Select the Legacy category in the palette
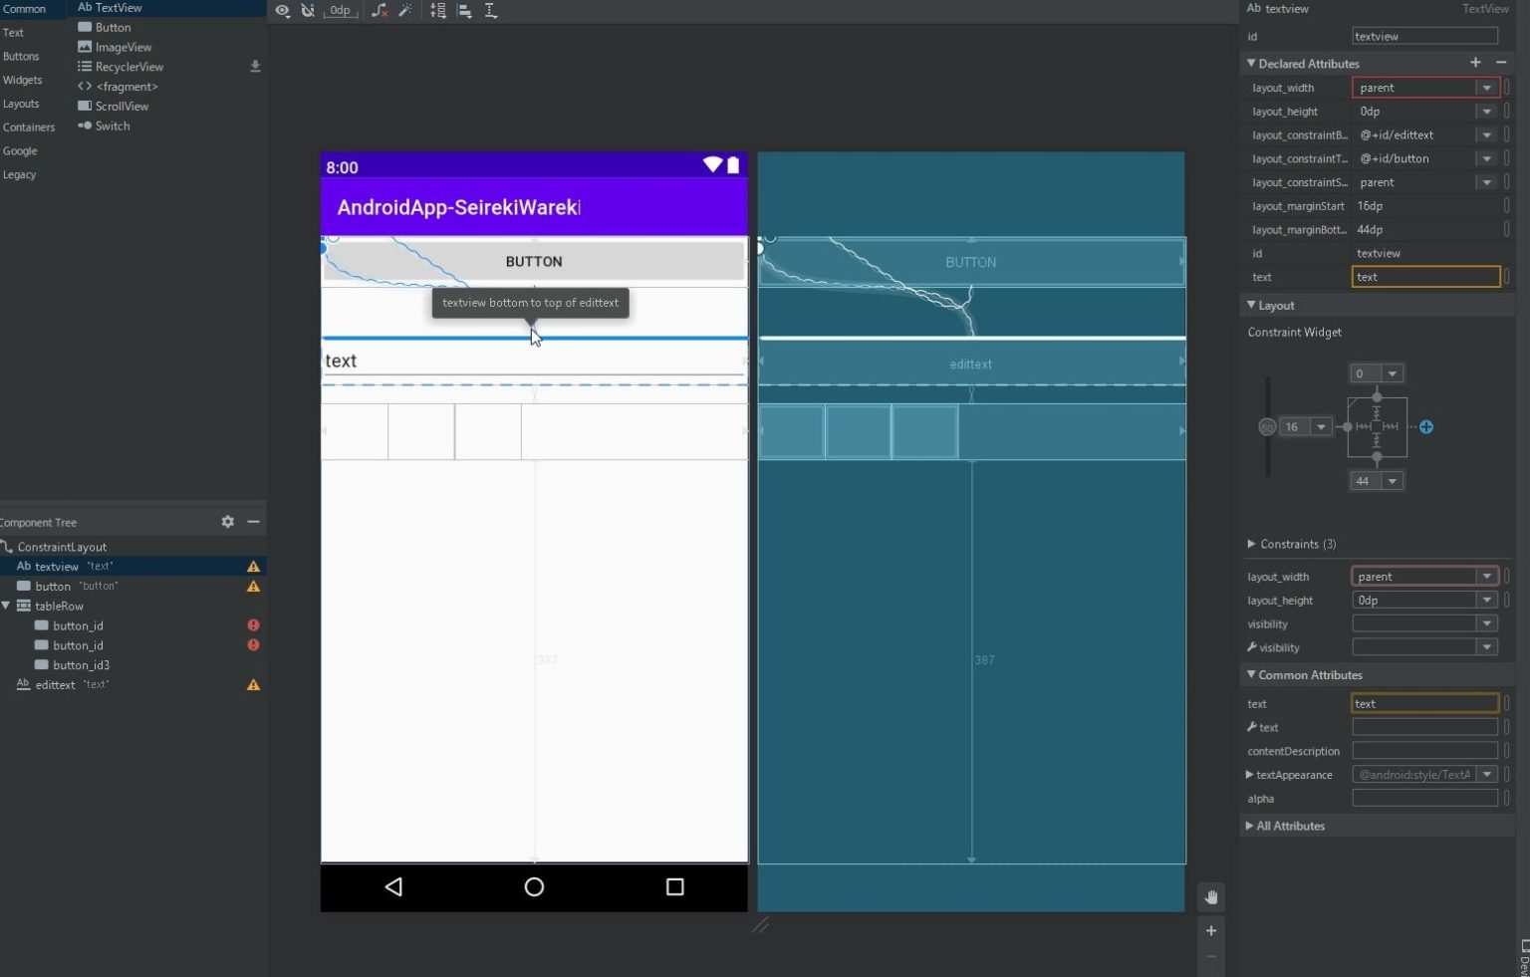This screenshot has height=977, width=1530. click(20, 174)
